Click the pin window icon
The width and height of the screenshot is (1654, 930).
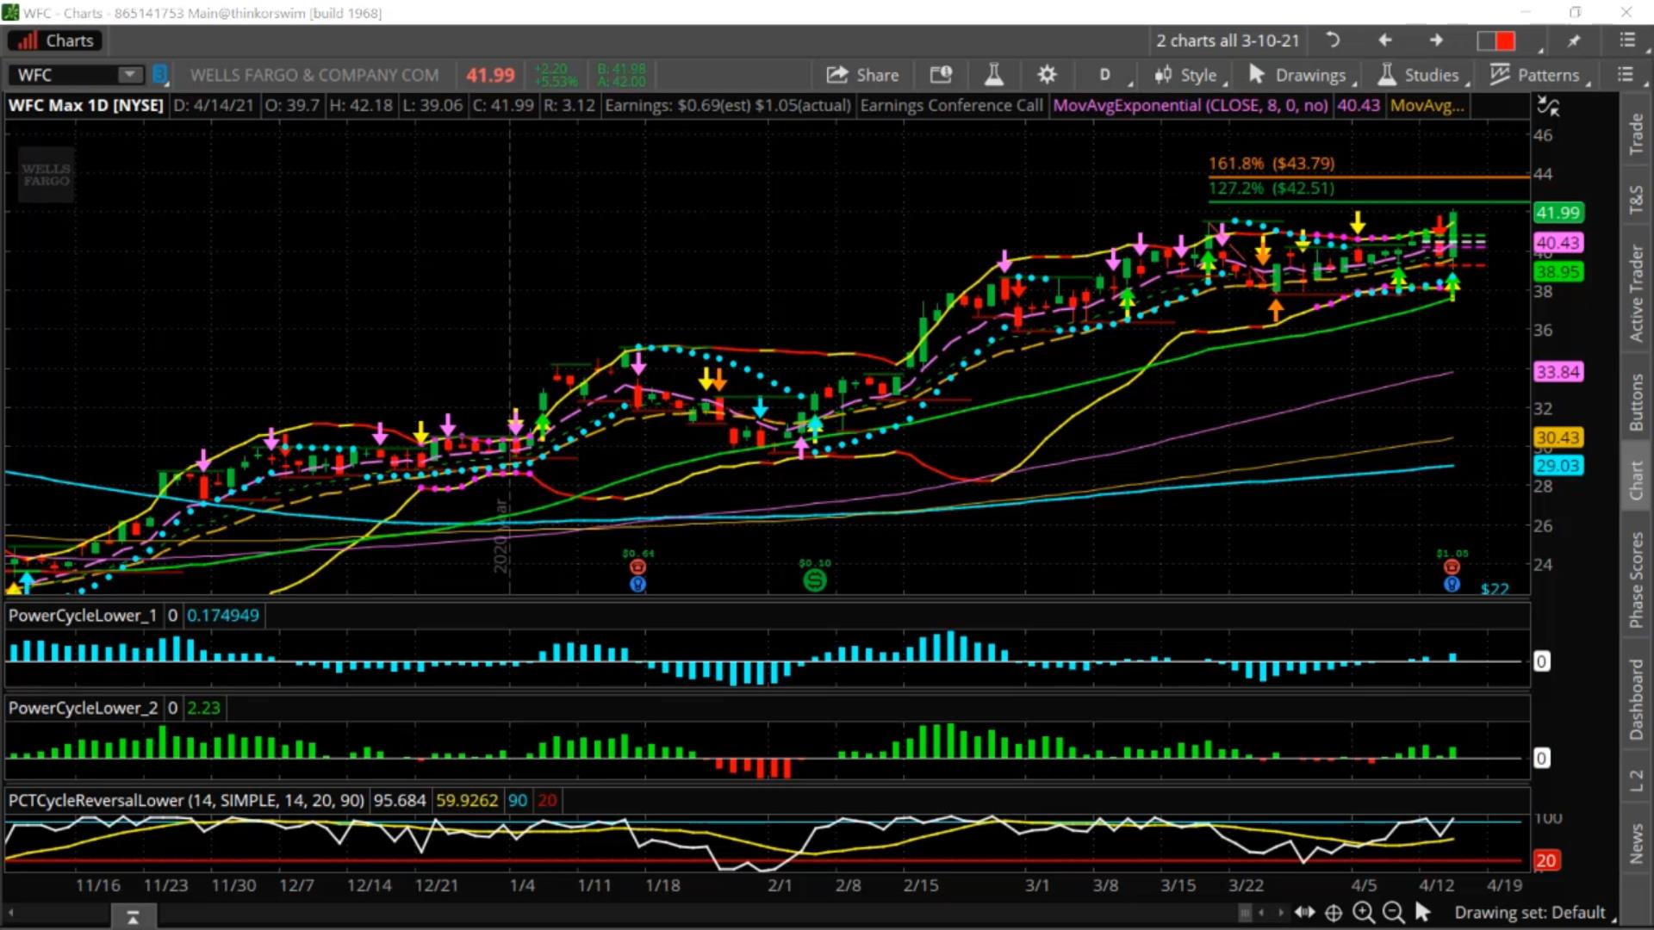(x=1574, y=40)
